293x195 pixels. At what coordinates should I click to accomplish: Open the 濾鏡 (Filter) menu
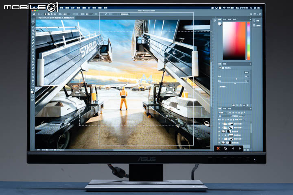[84, 8]
